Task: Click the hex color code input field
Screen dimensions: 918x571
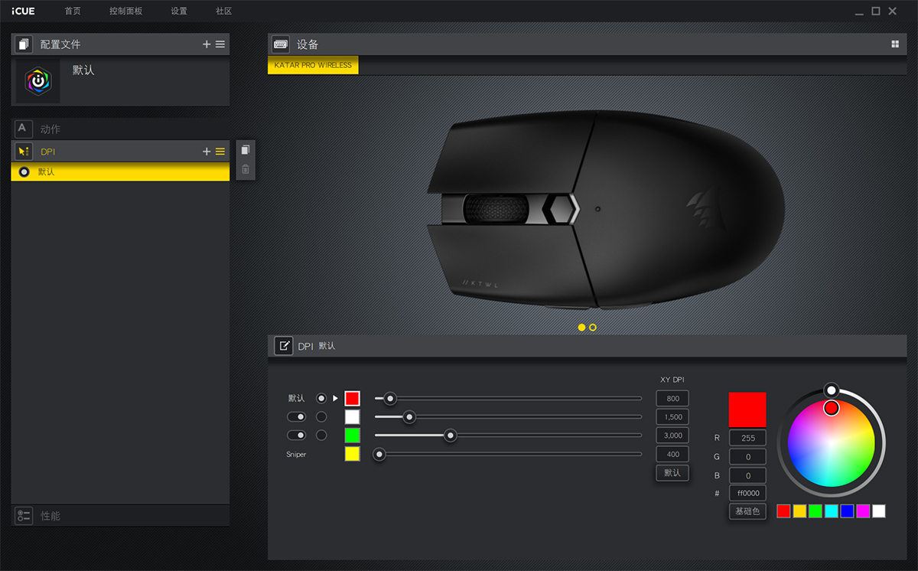Action: click(747, 494)
